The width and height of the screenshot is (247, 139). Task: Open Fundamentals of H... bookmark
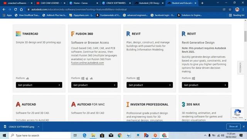click(108, 15)
